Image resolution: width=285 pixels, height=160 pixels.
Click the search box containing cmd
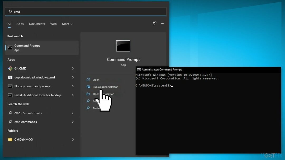pyautogui.click(x=86, y=12)
